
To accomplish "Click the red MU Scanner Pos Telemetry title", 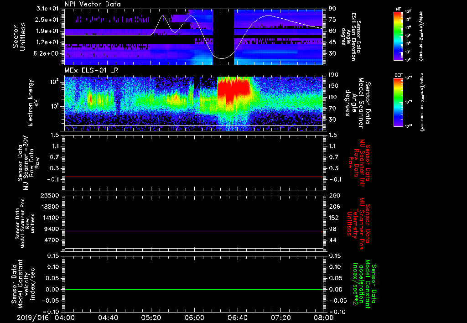I will [358, 224].
